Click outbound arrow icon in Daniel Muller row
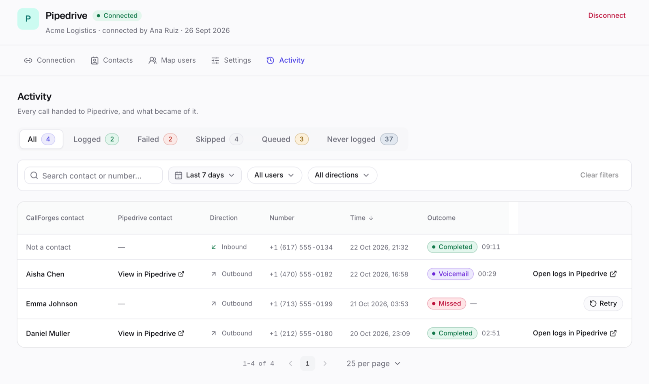Image resolution: width=649 pixels, height=384 pixels. tap(213, 333)
